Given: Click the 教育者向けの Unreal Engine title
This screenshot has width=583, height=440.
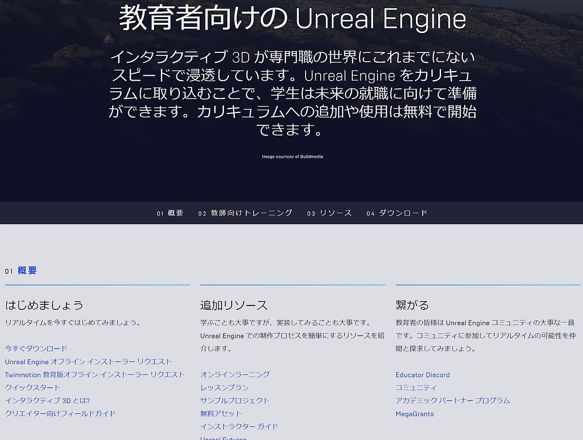Looking at the screenshot, I should tap(292, 18).
